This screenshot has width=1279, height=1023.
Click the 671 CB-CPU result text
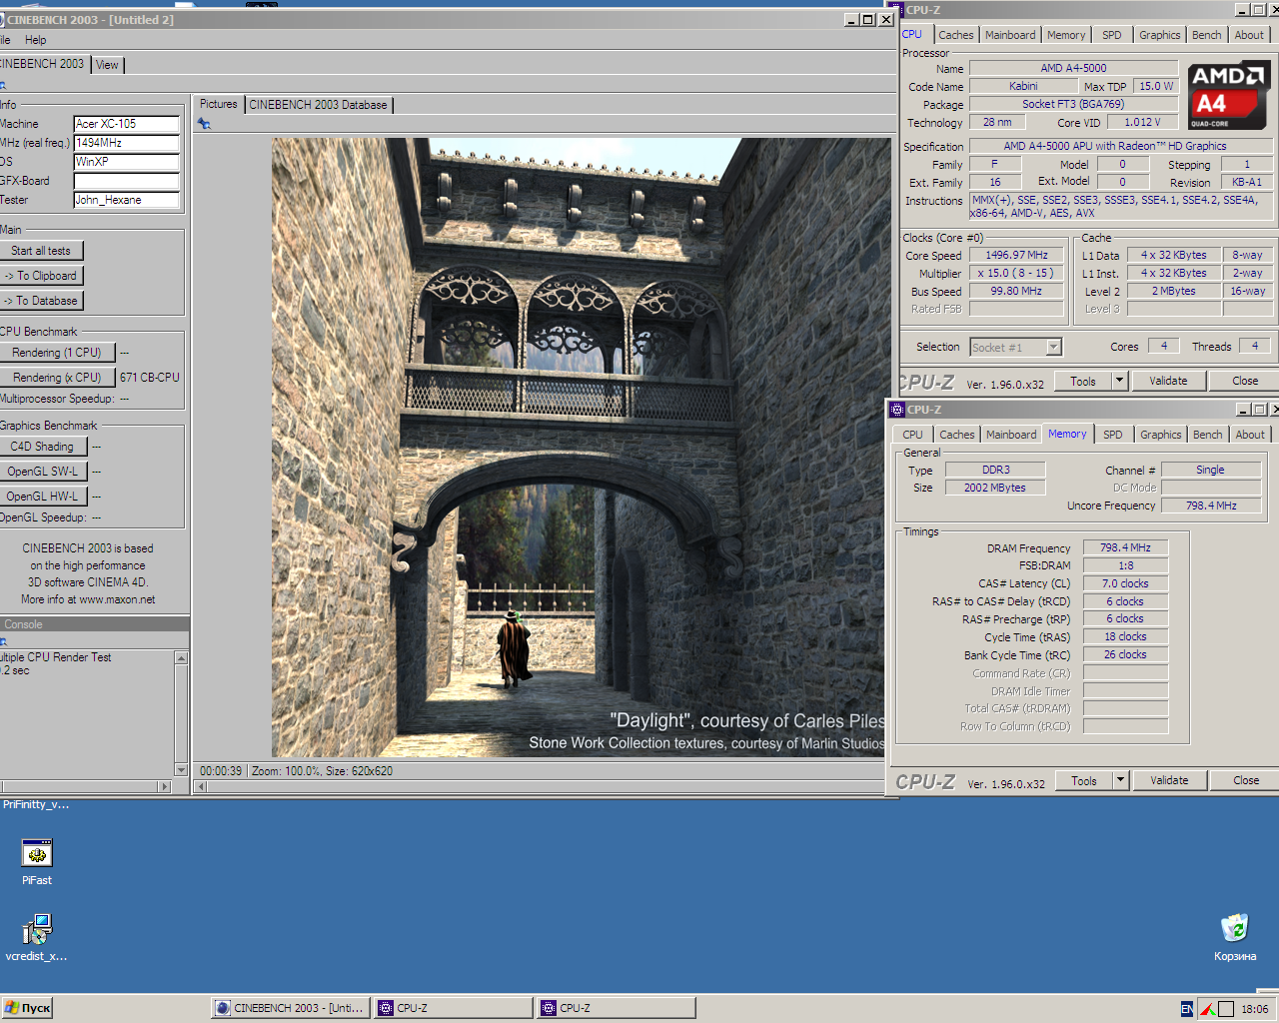click(150, 378)
